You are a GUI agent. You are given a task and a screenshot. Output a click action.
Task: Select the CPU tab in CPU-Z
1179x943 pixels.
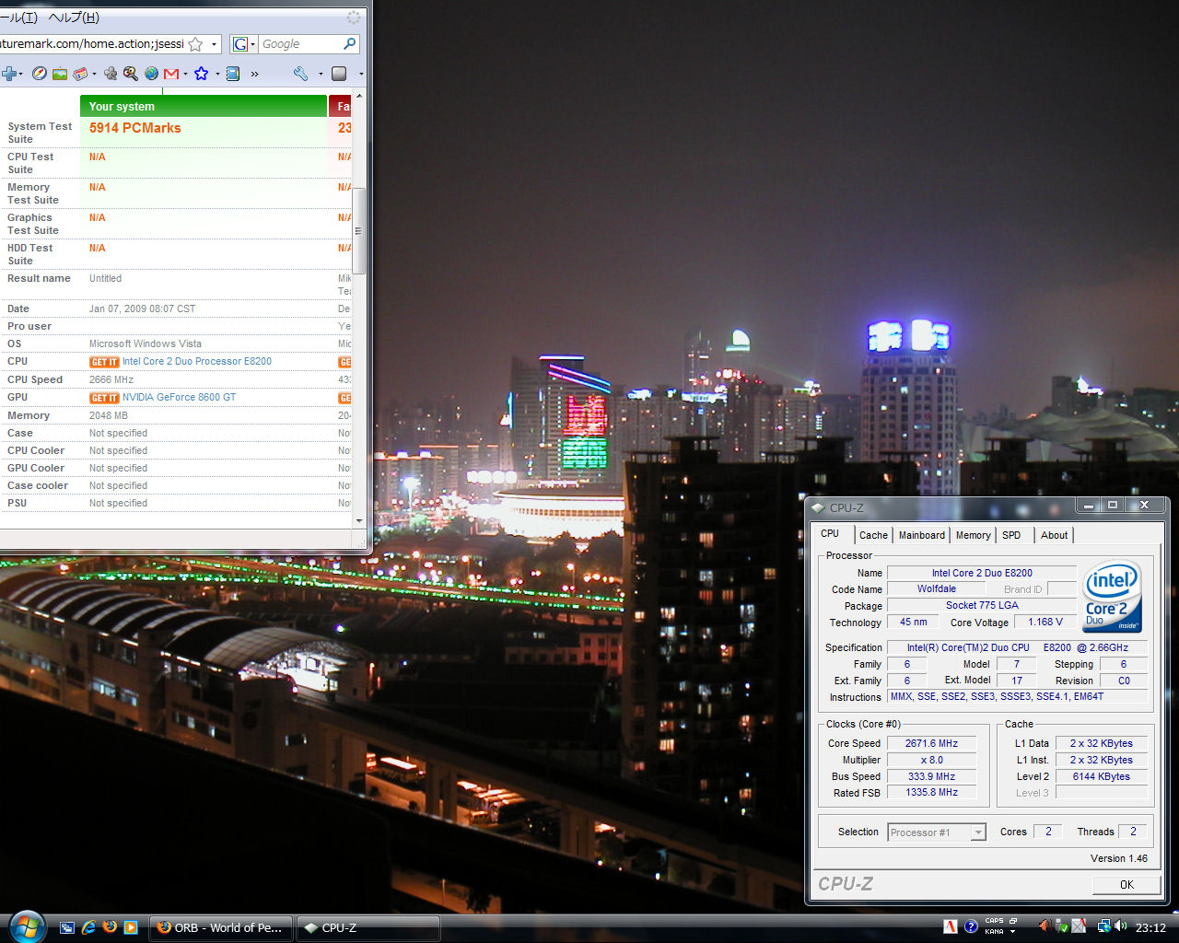tap(831, 533)
